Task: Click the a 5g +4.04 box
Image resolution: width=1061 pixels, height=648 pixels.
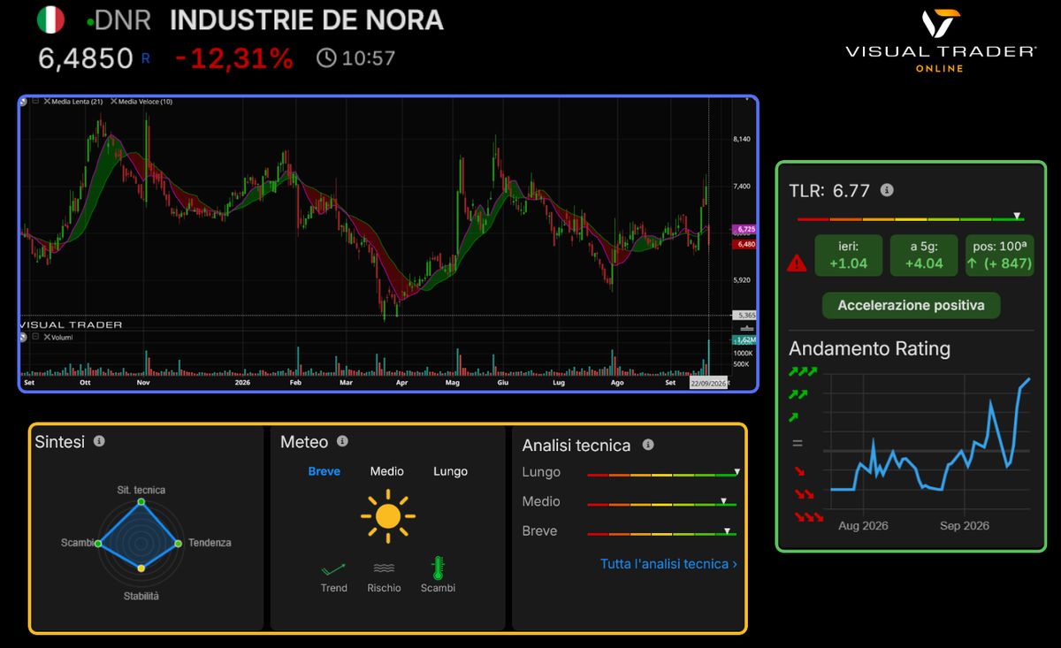Action: click(x=924, y=255)
